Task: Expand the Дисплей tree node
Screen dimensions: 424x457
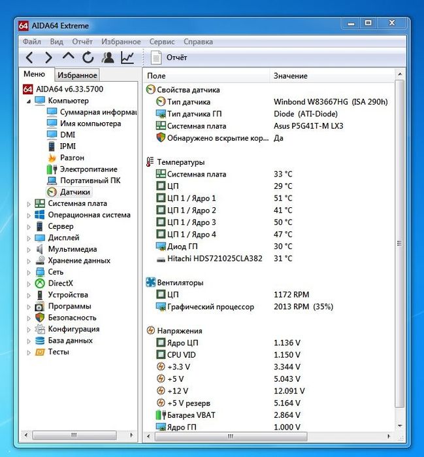Action: pyautogui.click(x=29, y=239)
